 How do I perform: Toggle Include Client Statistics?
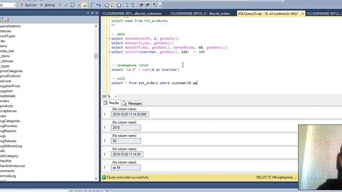click(x=98, y=5)
